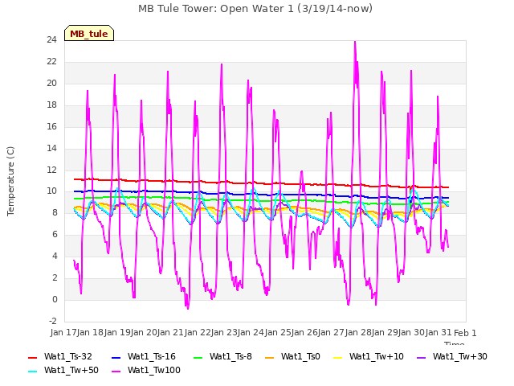
Task: Click the Feb 1 x-axis tick label
Action: 465,333
